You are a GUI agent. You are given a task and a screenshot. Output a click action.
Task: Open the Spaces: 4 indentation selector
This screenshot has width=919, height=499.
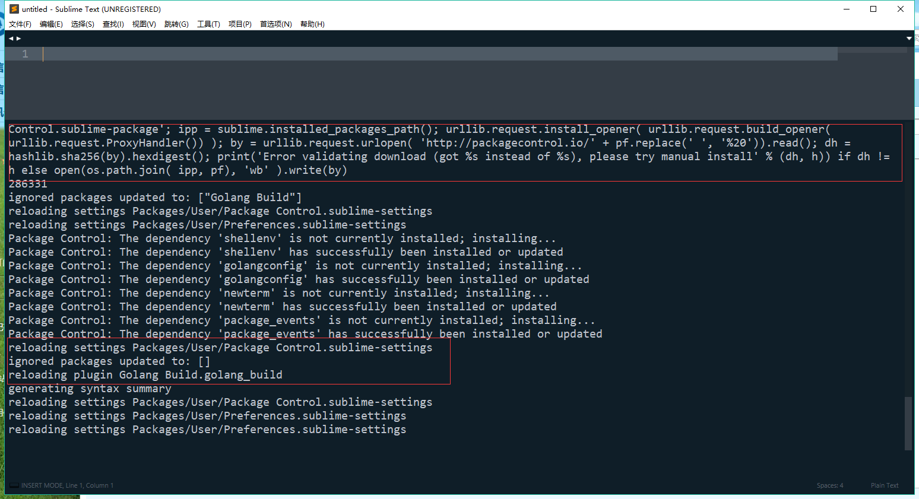829,485
